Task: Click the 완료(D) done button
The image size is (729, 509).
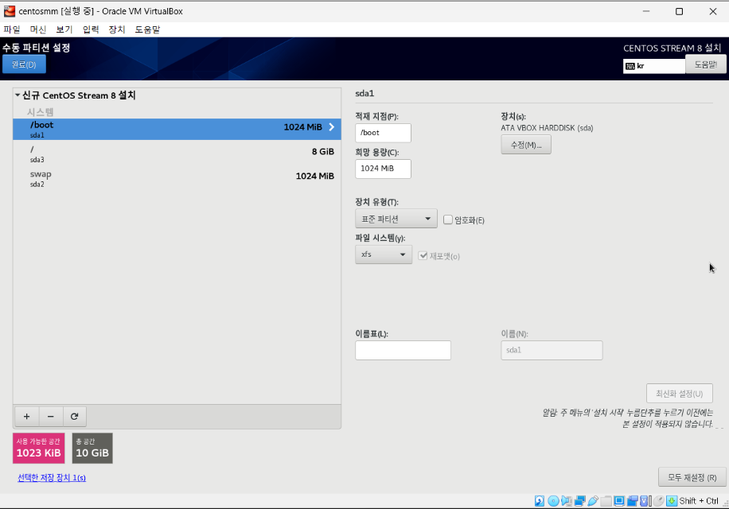Action: 24,64
